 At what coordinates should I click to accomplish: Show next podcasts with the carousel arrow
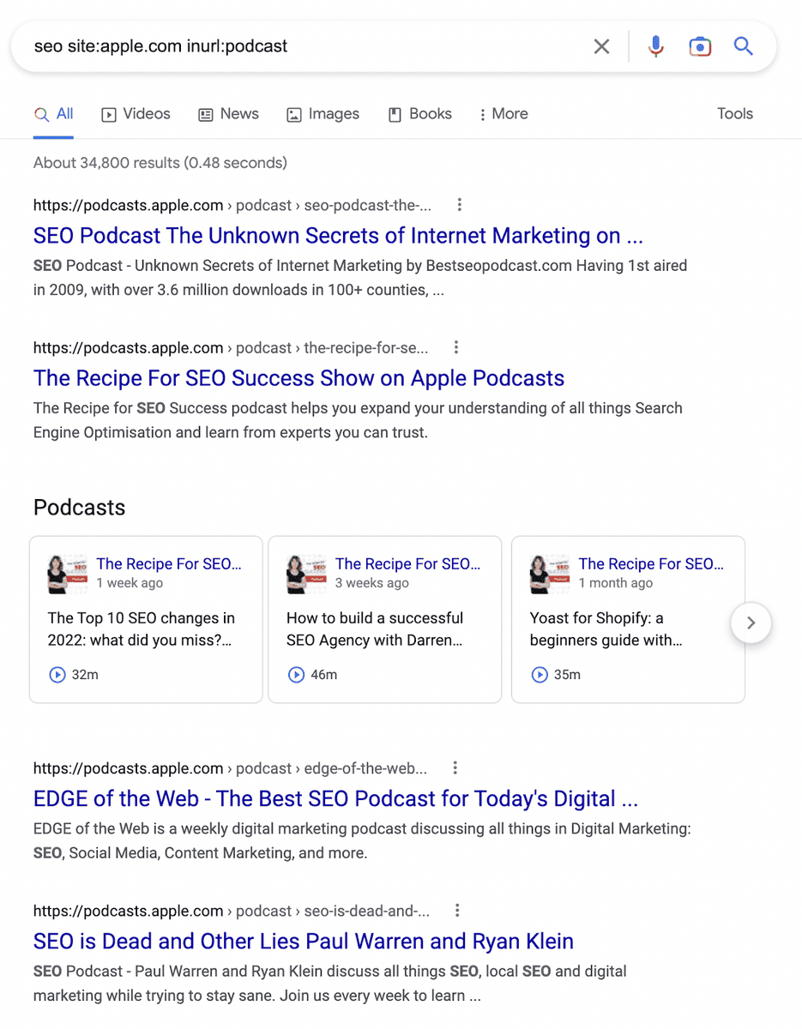(751, 623)
